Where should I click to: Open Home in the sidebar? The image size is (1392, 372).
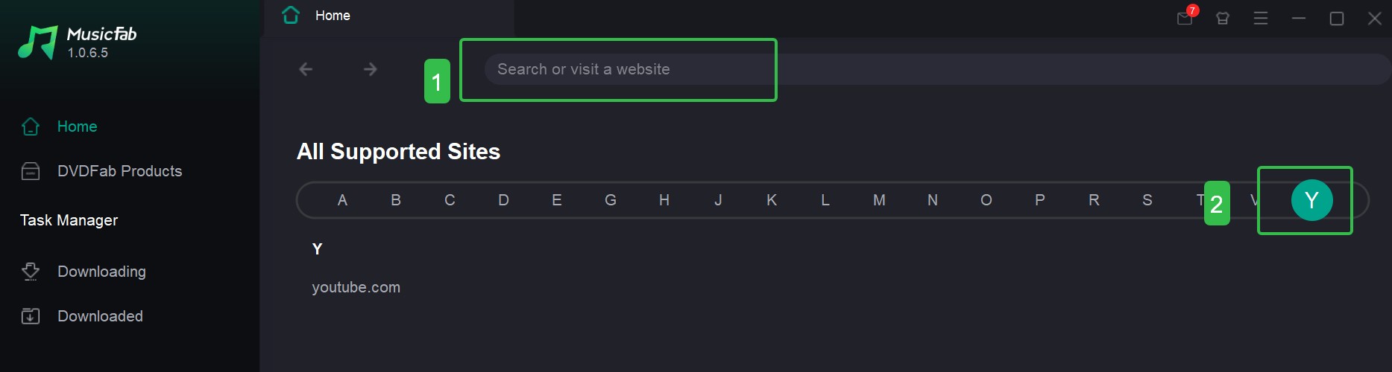coord(77,126)
